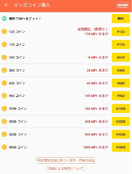Purchase 9800 coins with ¥9800 button

point(121,147)
